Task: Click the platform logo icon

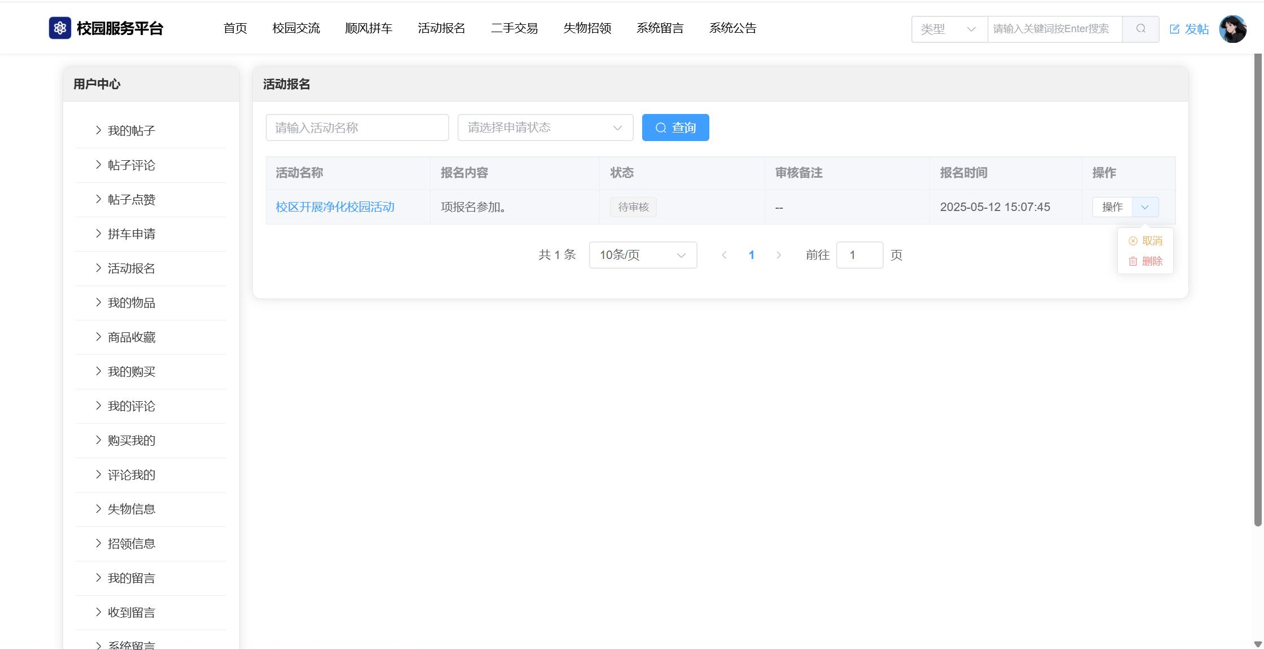Action: pyautogui.click(x=60, y=28)
